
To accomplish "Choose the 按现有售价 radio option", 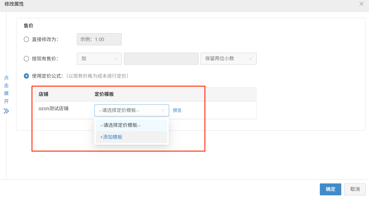I will [x=26, y=59].
